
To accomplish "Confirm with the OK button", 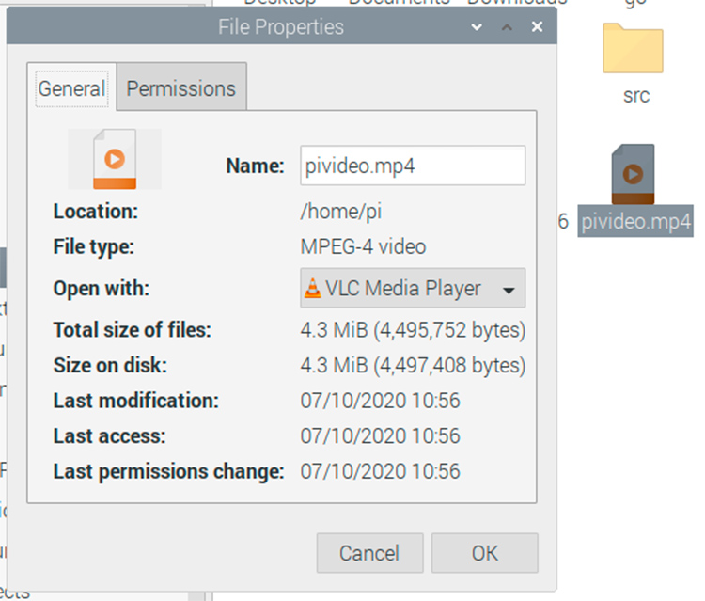I will 484,553.
